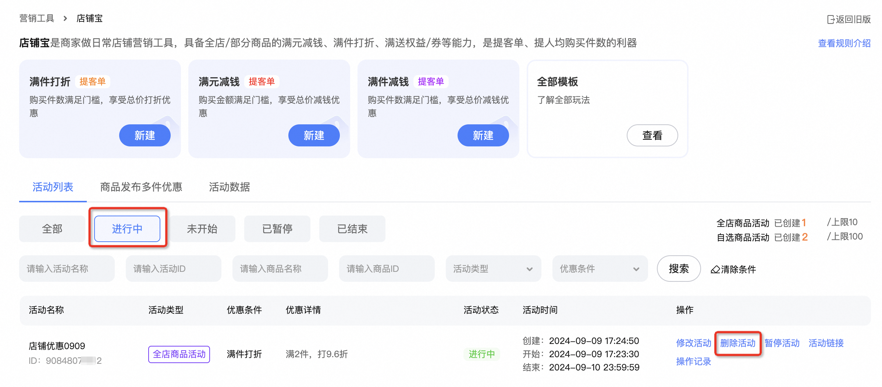This screenshot has height=387, width=882.
Task: Create new 满件打折 activity
Action: [145, 135]
